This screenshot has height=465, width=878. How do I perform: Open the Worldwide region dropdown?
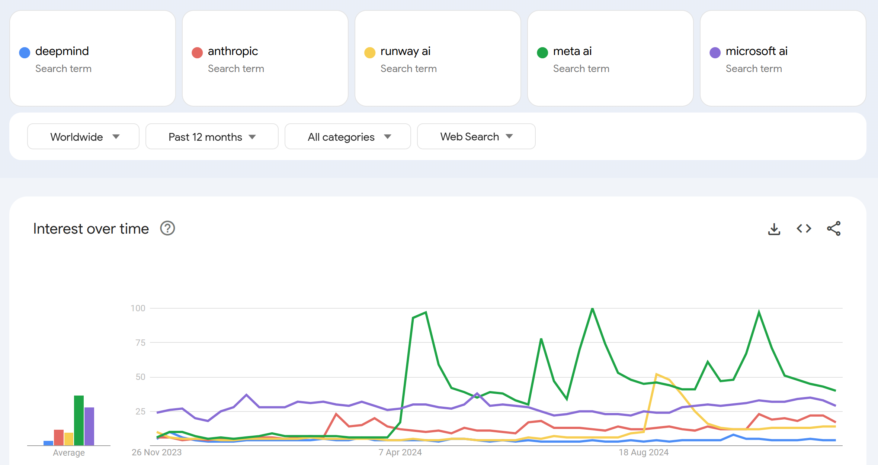83,137
